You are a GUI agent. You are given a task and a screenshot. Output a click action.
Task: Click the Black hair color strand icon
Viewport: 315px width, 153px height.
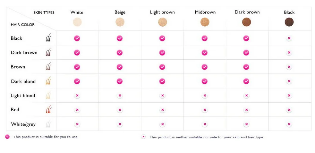pos(48,38)
